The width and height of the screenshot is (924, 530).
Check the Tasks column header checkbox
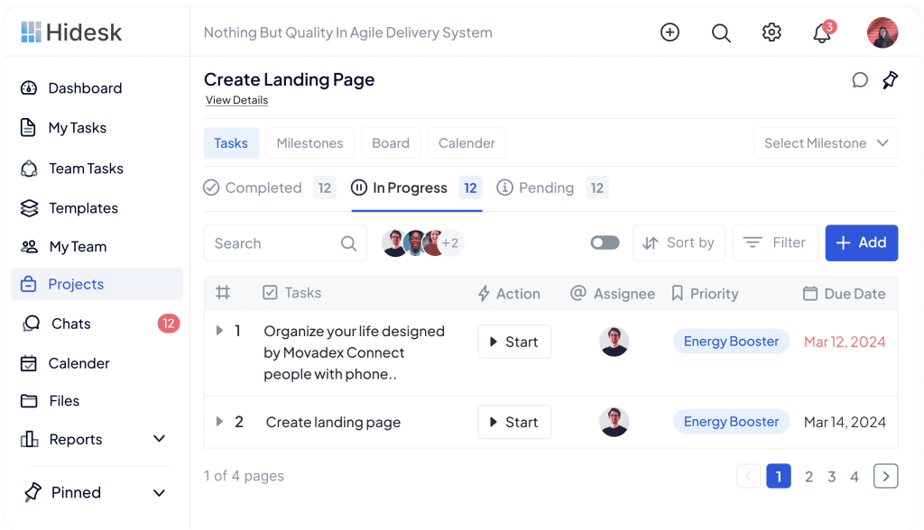point(270,293)
